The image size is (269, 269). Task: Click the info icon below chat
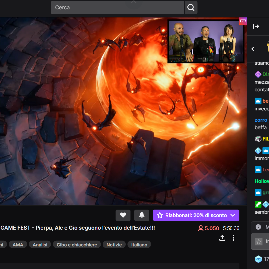point(258,227)
